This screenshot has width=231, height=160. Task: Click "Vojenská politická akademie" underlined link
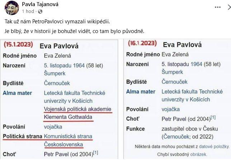[77, 109]
